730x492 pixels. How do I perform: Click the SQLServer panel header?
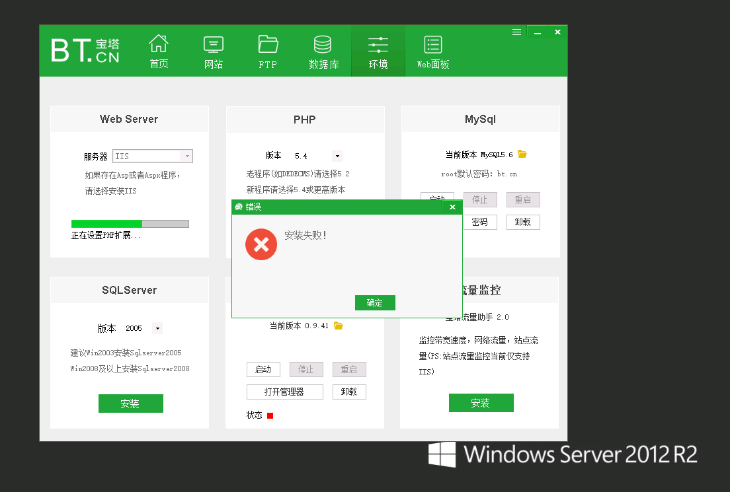click(x=130, y=290)
